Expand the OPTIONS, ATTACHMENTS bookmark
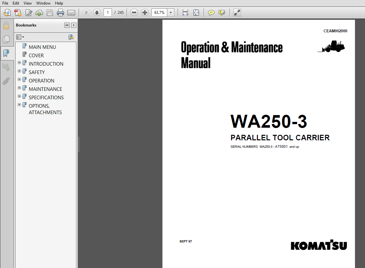 (19, 105)
